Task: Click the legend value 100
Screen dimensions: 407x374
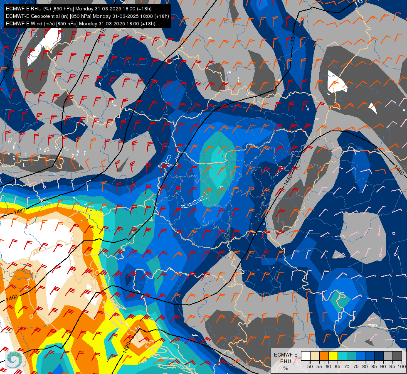Action: pos(402,367)
